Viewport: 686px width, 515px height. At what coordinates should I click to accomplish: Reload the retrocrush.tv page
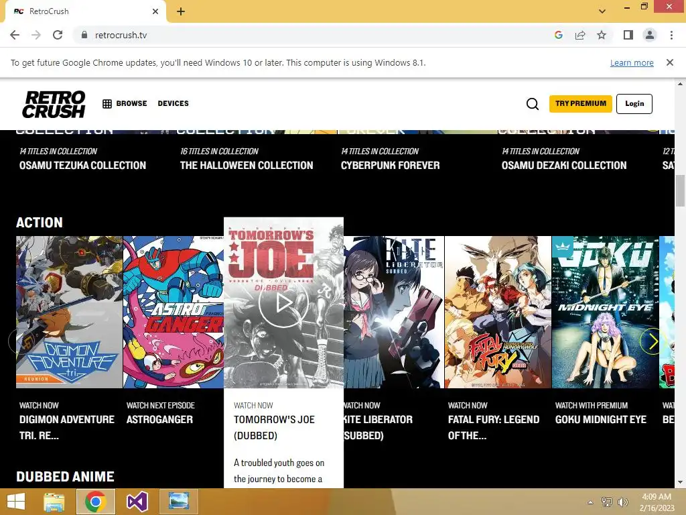click(x=58, y=35)
